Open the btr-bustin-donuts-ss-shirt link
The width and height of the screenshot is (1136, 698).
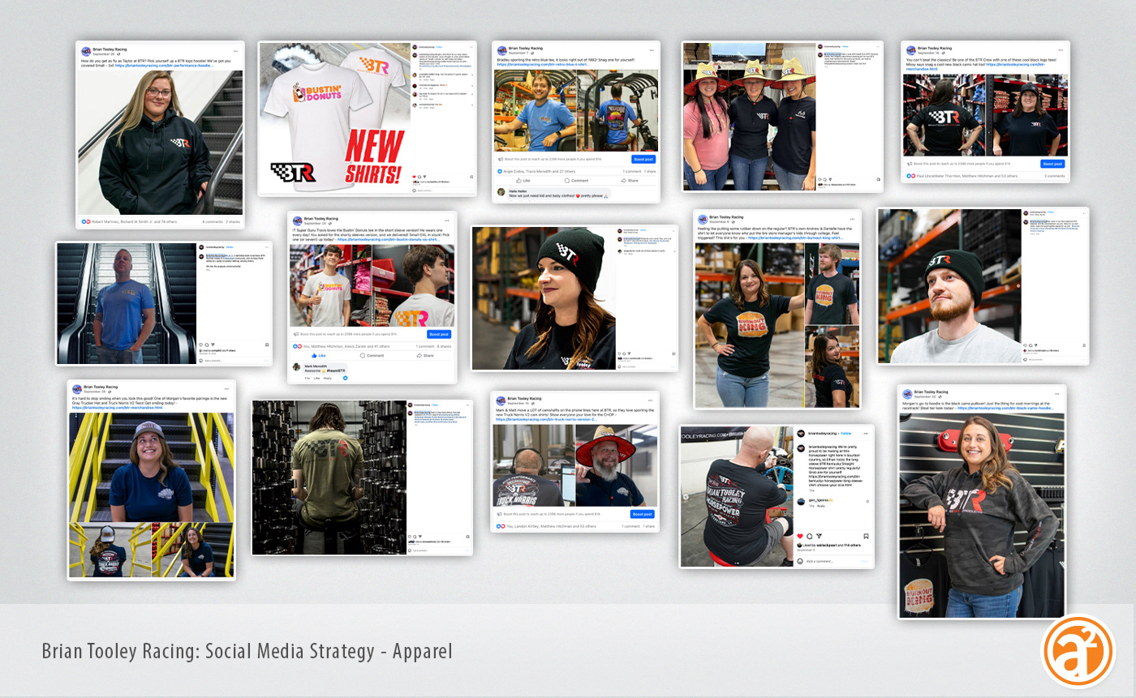click(388, 239)
